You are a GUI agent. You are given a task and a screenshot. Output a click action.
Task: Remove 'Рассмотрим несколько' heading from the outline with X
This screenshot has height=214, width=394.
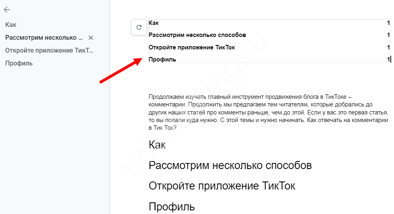[91, 38]
